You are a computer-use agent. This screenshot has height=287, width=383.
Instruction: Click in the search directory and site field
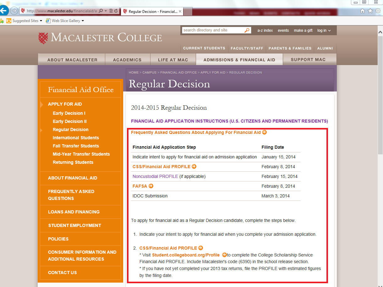(x=212, y=30)
